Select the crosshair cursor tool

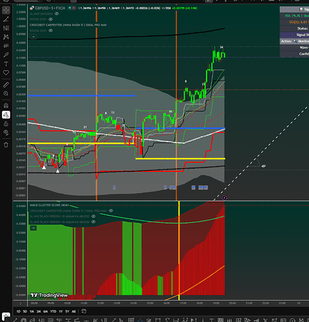point(6,10)
